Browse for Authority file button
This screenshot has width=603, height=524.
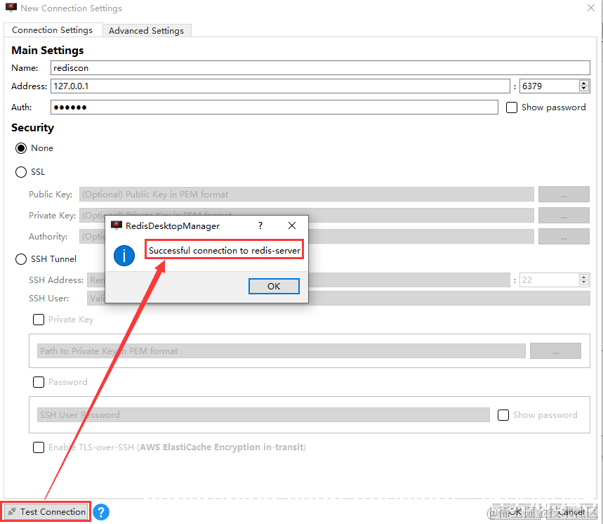point(564,237)
